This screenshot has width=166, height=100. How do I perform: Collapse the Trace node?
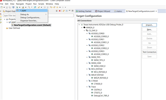tap(87, 87)
